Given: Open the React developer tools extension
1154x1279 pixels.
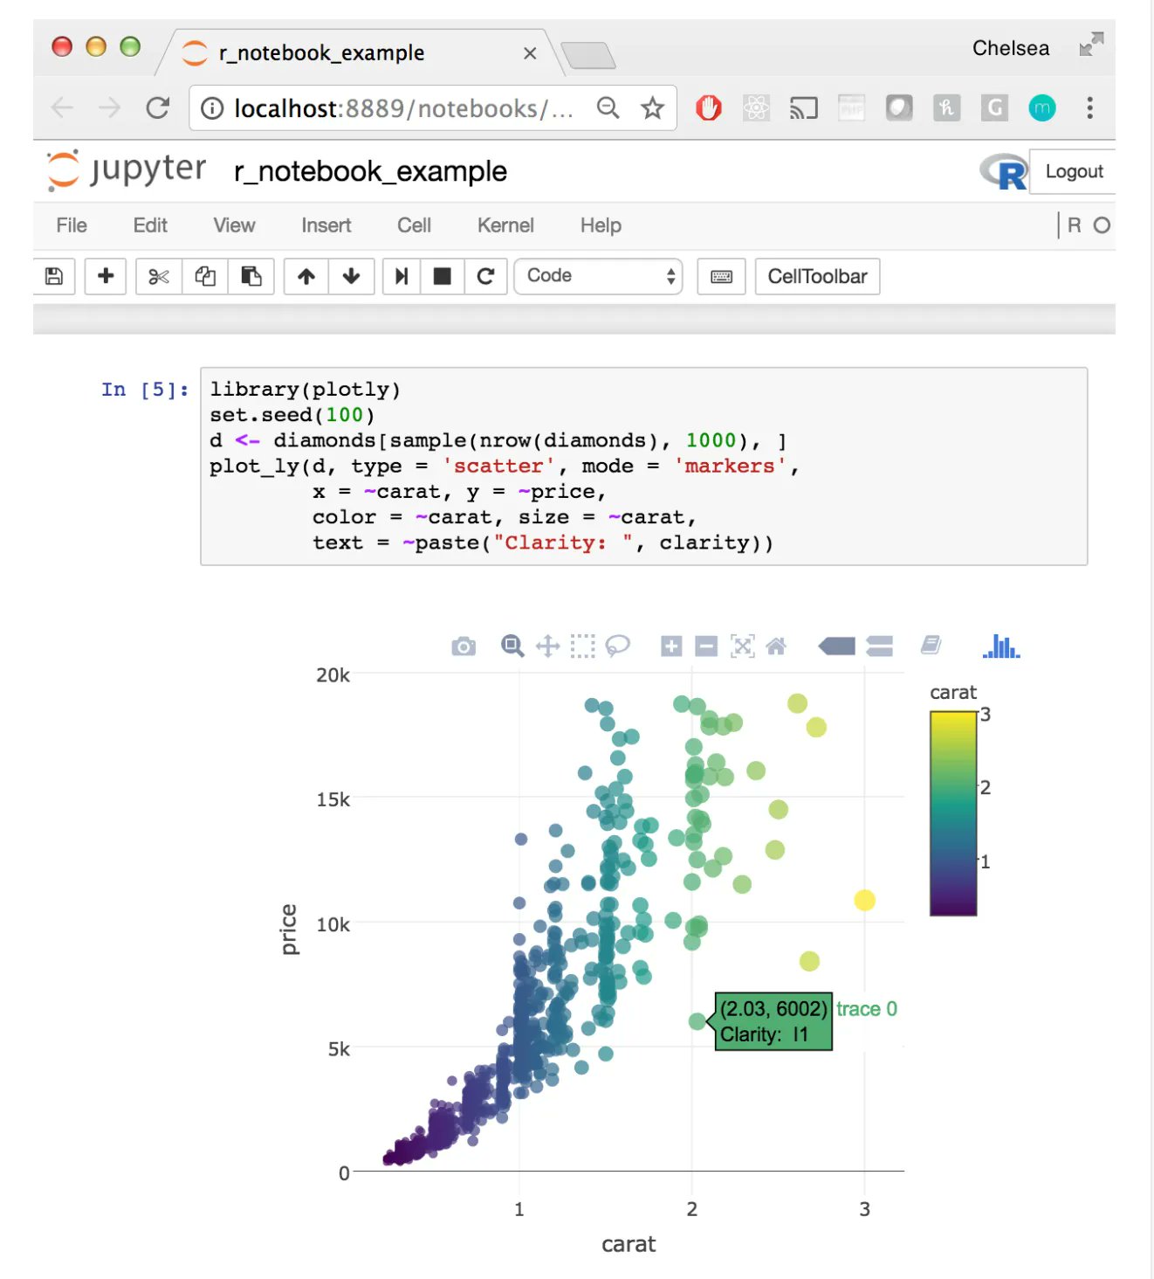Looking at the screenshot, I should click(x=756, y=108).
